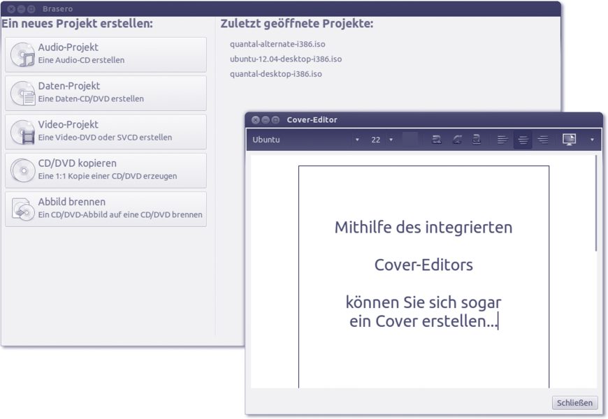608x419 pixels.
Task: Toggle bold text formatting in Cover-Editor
Action: (x=437, y=140)
